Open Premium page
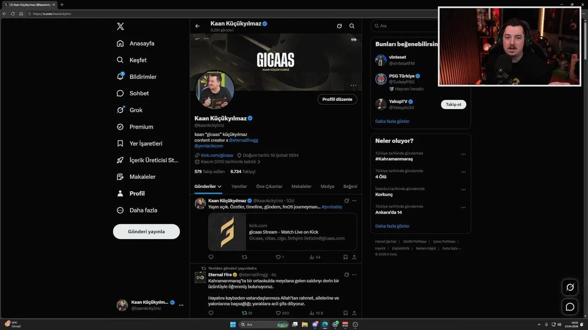Image resolution: width=588 pixels, height=330 pixels. pyautogui.click(x=135, y=126)
